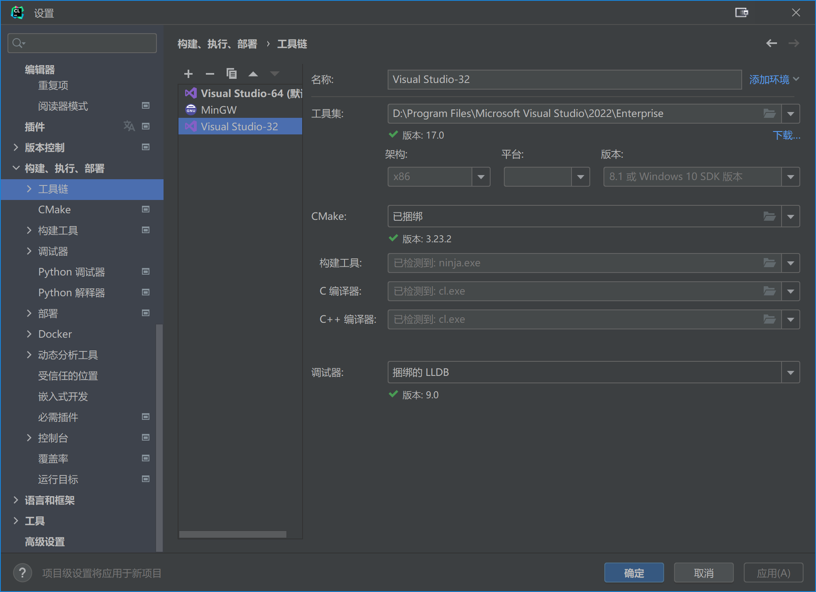Remove the selected toolchain using minus icon
The image size is (816, 592).
click(210, 73)
